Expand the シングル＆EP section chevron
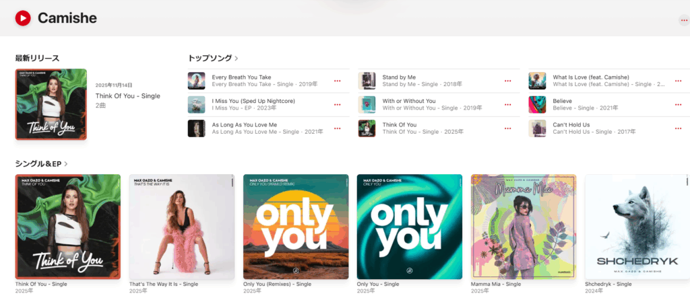The width and height of the screenshot is (690, 304). click(66, 164)
